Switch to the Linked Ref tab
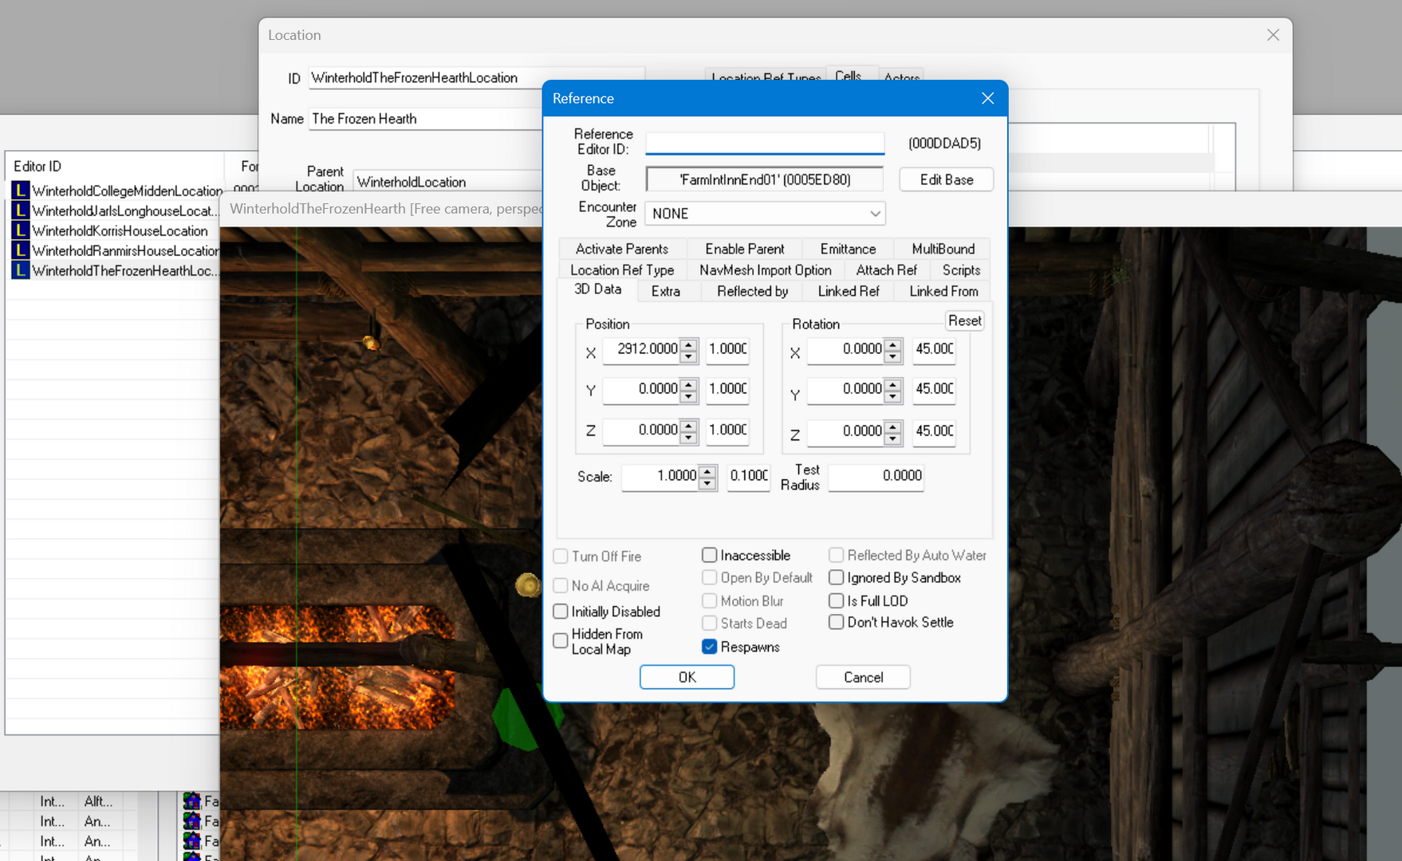Viewport: 1402px width, 861px height. (x=848, y=291)
